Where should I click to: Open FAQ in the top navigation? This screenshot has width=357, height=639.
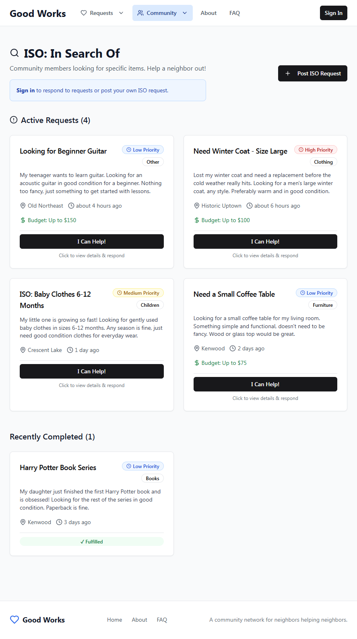(x=235, y=13)
